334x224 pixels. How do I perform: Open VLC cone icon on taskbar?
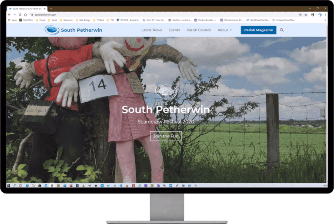83,186
